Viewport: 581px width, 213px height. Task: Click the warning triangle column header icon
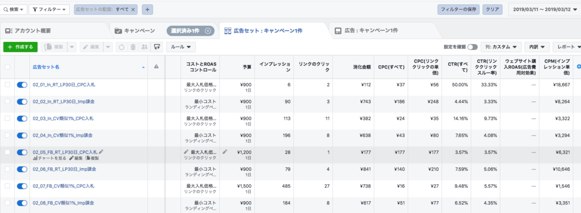156,67
